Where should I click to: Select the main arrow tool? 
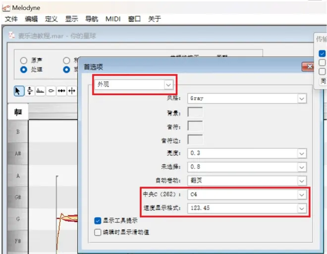(19, 91)
